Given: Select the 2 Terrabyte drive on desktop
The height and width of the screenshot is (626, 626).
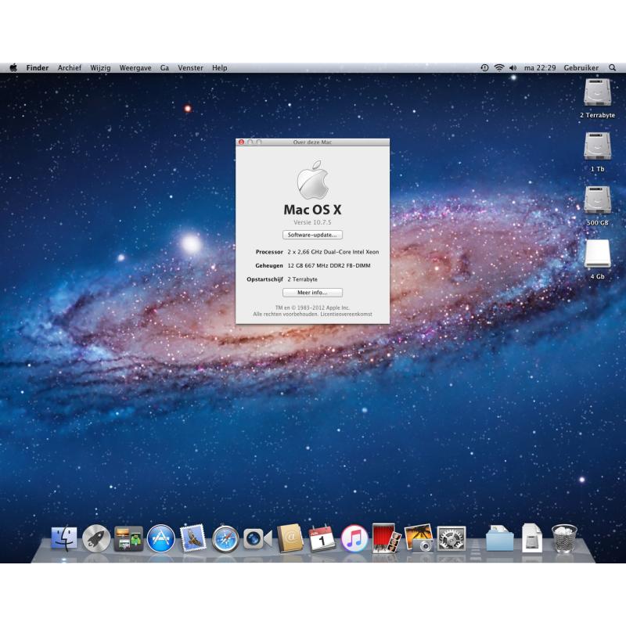Looking at the screenshot, I should click(597, 92).
